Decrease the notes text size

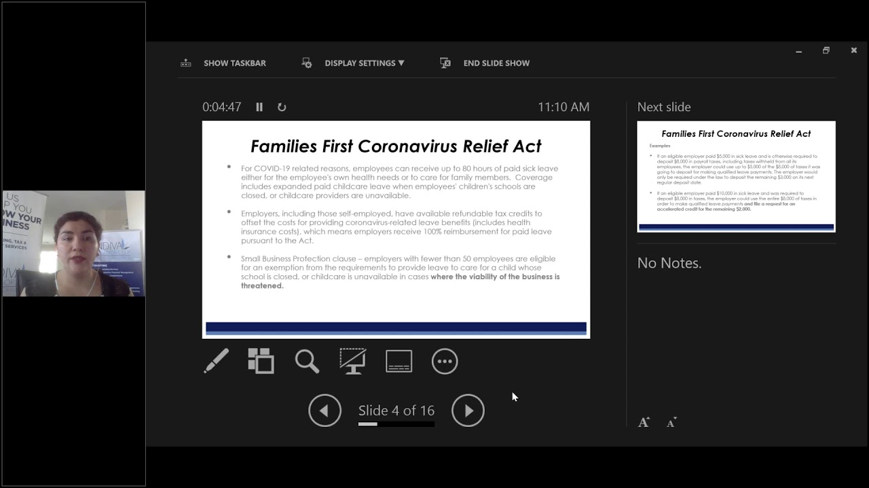pyautogui.click(x=671, y=422)
